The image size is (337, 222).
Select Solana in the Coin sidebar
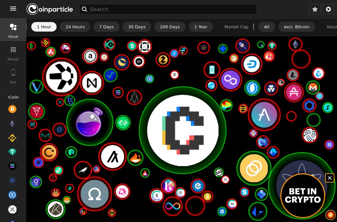12,166
